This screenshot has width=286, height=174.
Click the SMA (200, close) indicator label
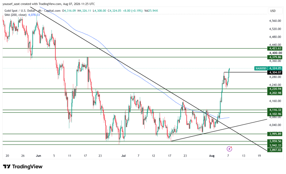tap(16, 15)
